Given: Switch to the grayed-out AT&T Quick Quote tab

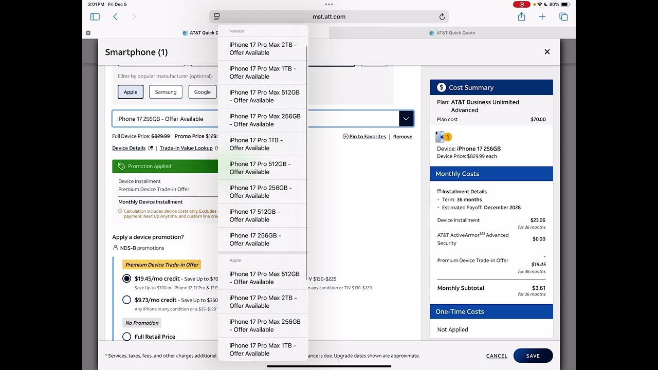Looking at the screenshot, I should [452, 33].
